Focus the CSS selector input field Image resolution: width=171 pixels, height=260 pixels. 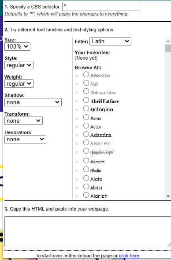pyautogui.click(x=101, y=7)
